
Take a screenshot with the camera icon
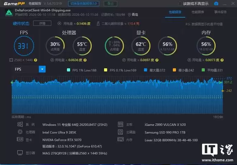216,4
